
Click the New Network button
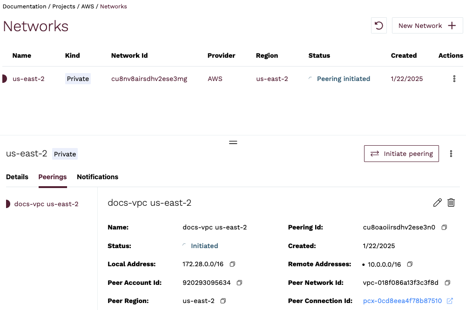click(427, 26)
